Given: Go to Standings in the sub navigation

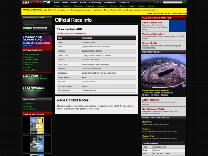Looking at the screenshot, I should (79, 6).
